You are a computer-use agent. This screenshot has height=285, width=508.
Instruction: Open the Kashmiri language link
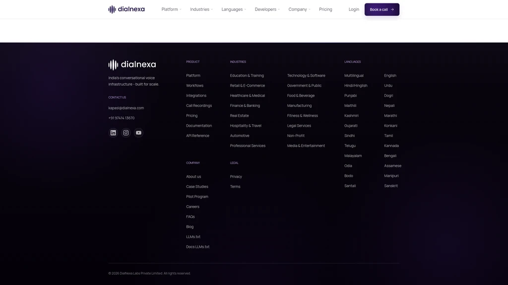tap(351, 116)
